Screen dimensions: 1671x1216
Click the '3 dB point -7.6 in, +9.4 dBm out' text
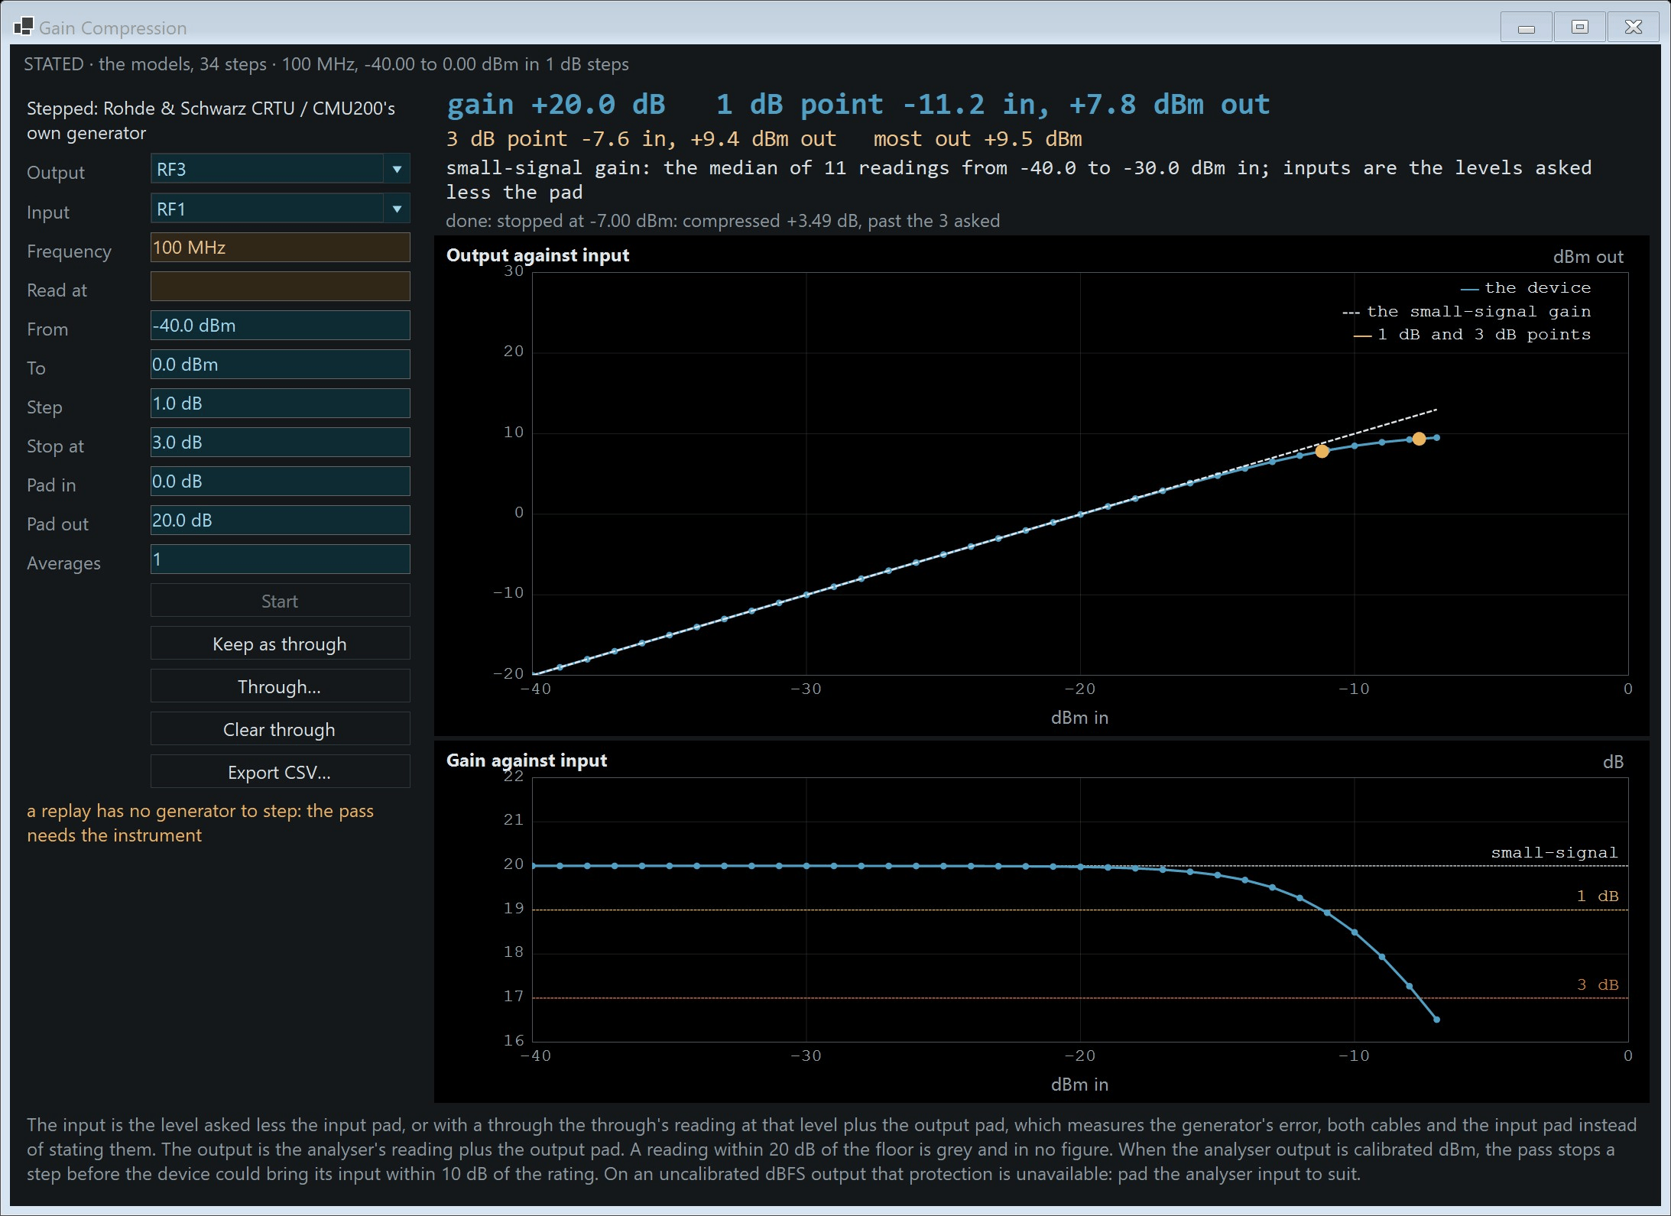point(641,139)
